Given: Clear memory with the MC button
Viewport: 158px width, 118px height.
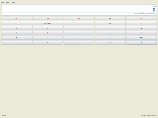Looking at the screenshot, I should pyautogui.click(x=16, y=18).
